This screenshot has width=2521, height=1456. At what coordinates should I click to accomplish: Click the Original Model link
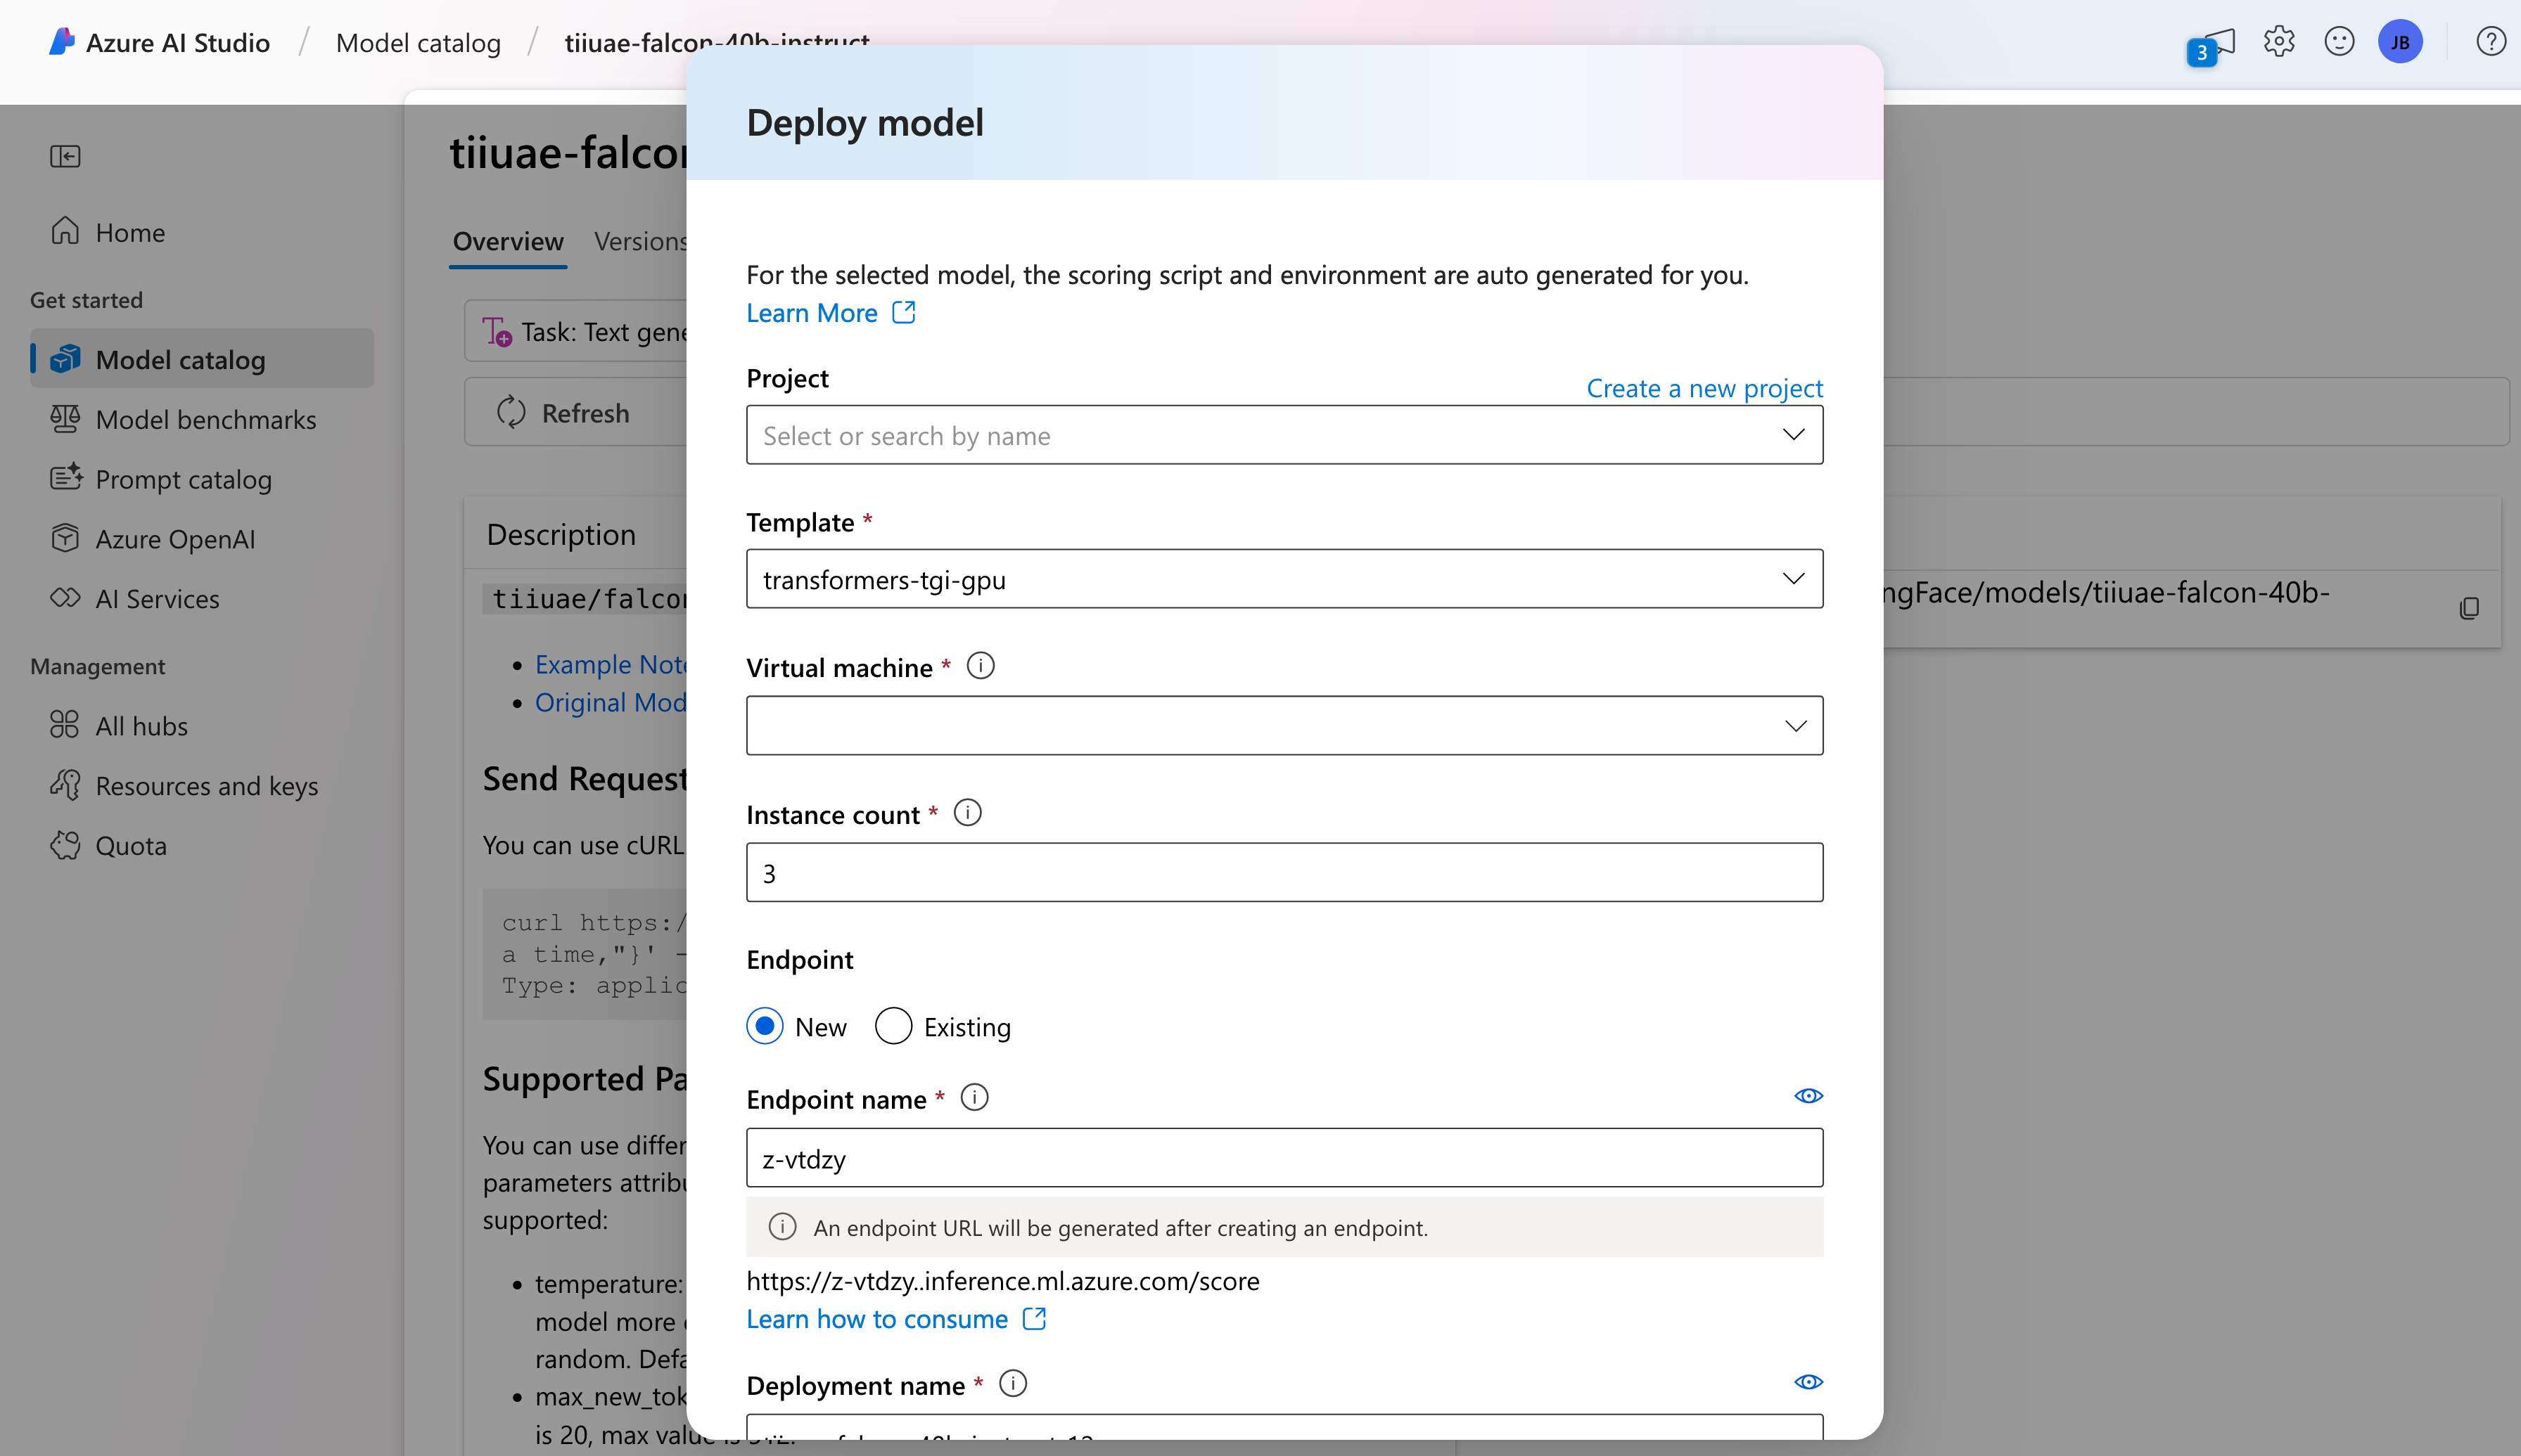coord(611,702)
